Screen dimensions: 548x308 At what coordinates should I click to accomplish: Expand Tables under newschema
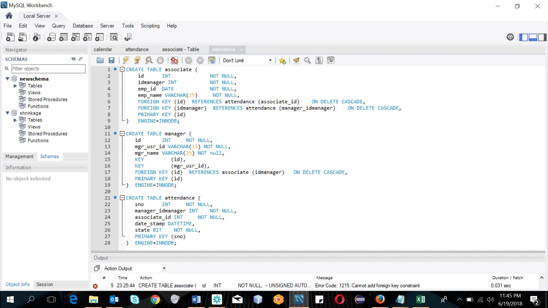tap(15, 86)
